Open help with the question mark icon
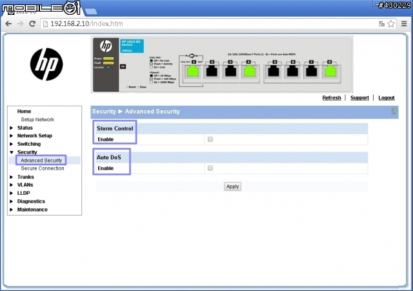The width and height of the screenshot is (413, 291). pyautogui.click(x=394, y=112)
